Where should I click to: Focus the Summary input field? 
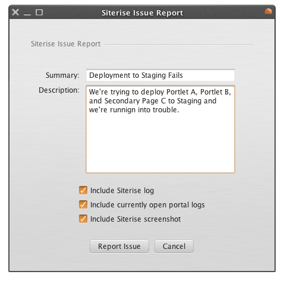pos(160,75)
